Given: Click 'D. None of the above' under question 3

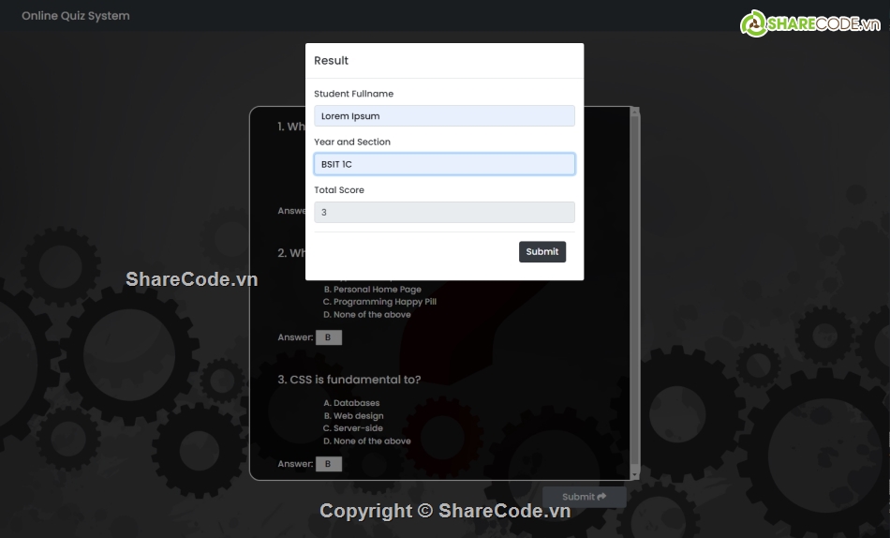Looking at the screenshot, I should pyautogui.click(x=366, y=441).
